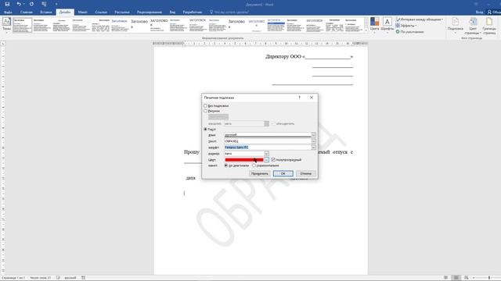Viewport: 501px width, 281px height.
Task: Click the macro recording icon in status bar
Action: click(x=84, y=278)
